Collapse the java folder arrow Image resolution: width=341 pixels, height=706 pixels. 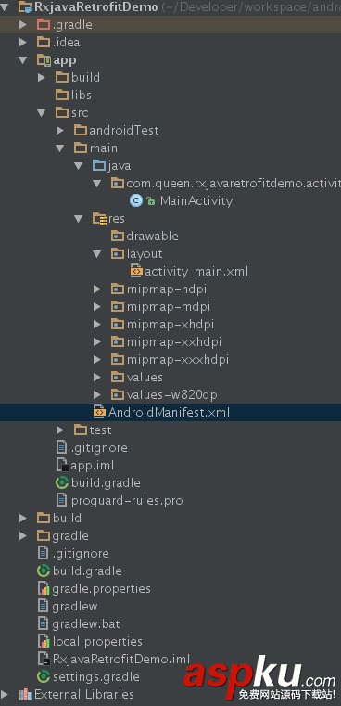pos(79,166)
